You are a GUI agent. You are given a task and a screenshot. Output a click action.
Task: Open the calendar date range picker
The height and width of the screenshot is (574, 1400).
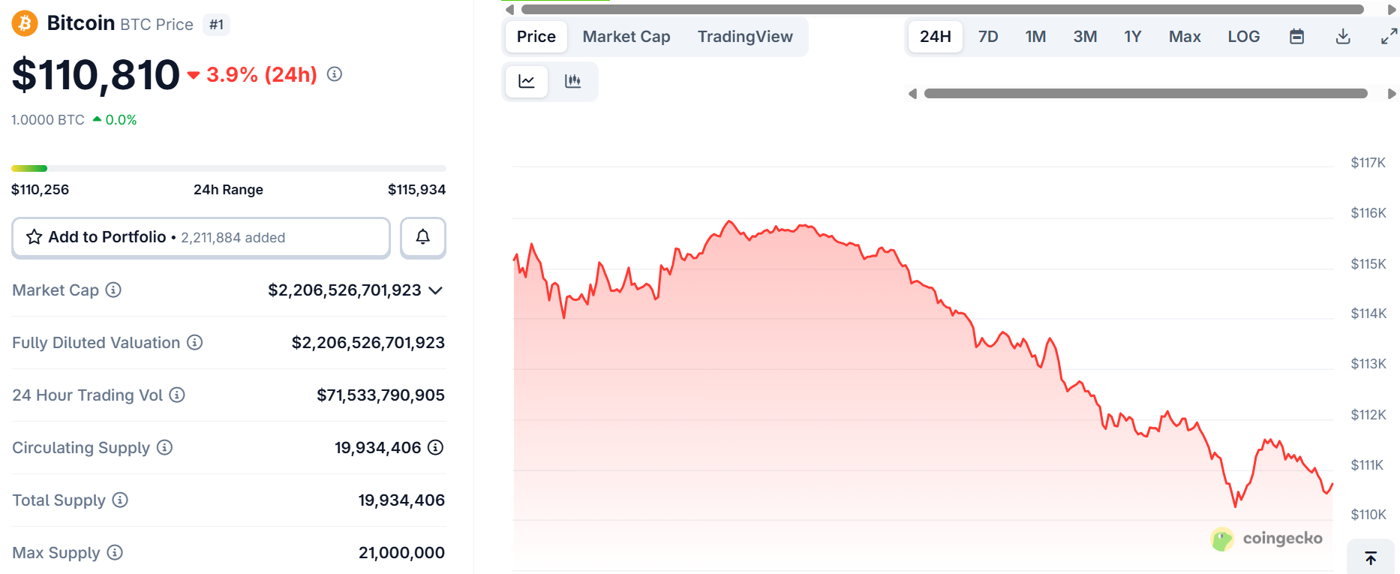(x=1296, y=37)
